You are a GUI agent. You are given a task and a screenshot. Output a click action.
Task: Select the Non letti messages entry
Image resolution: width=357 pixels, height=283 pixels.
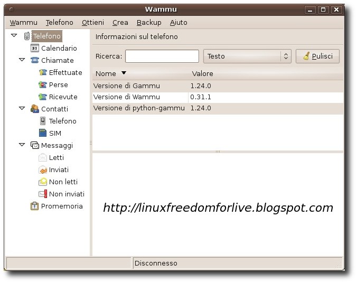[x=63, y=182]
